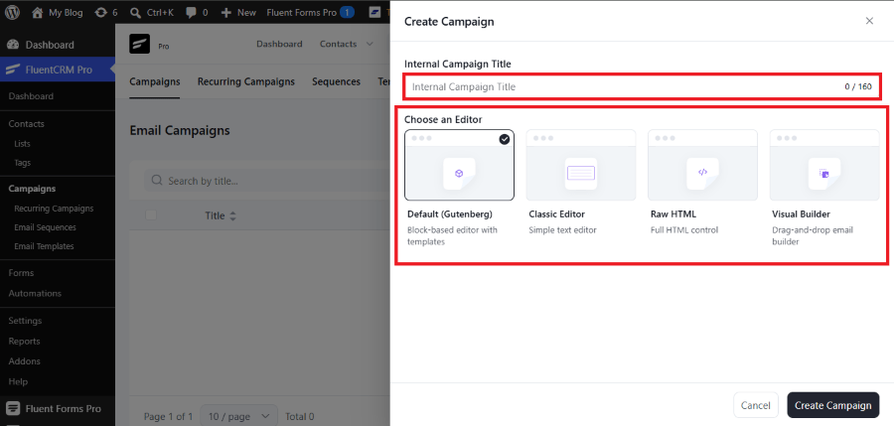Screen dimensions: 894x426
Task: Sort campaigns by Title column arrows
Action: tap(232, 216)
